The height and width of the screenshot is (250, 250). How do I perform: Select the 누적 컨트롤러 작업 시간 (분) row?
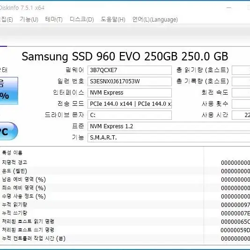click(125, 238)
